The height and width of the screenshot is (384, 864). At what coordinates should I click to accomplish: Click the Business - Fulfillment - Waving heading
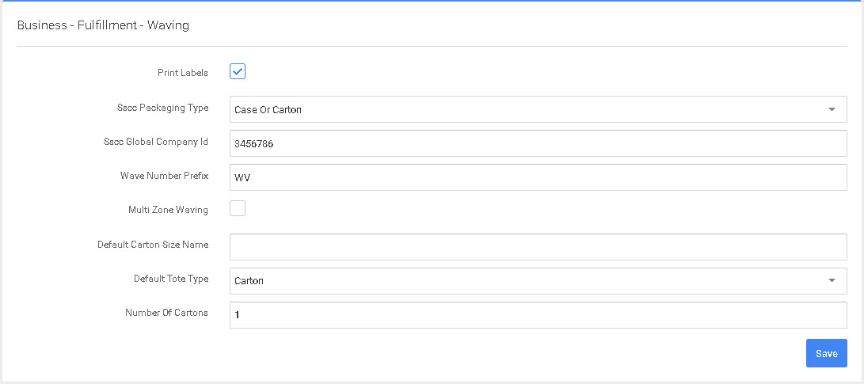[x=103, y=25]
